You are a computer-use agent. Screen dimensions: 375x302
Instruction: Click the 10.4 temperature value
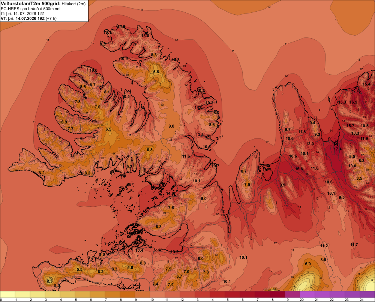click(x=139, y=250)
